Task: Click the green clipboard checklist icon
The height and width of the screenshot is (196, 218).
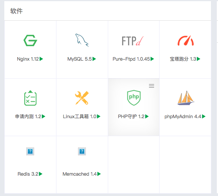Action: (x=30, y=98)
